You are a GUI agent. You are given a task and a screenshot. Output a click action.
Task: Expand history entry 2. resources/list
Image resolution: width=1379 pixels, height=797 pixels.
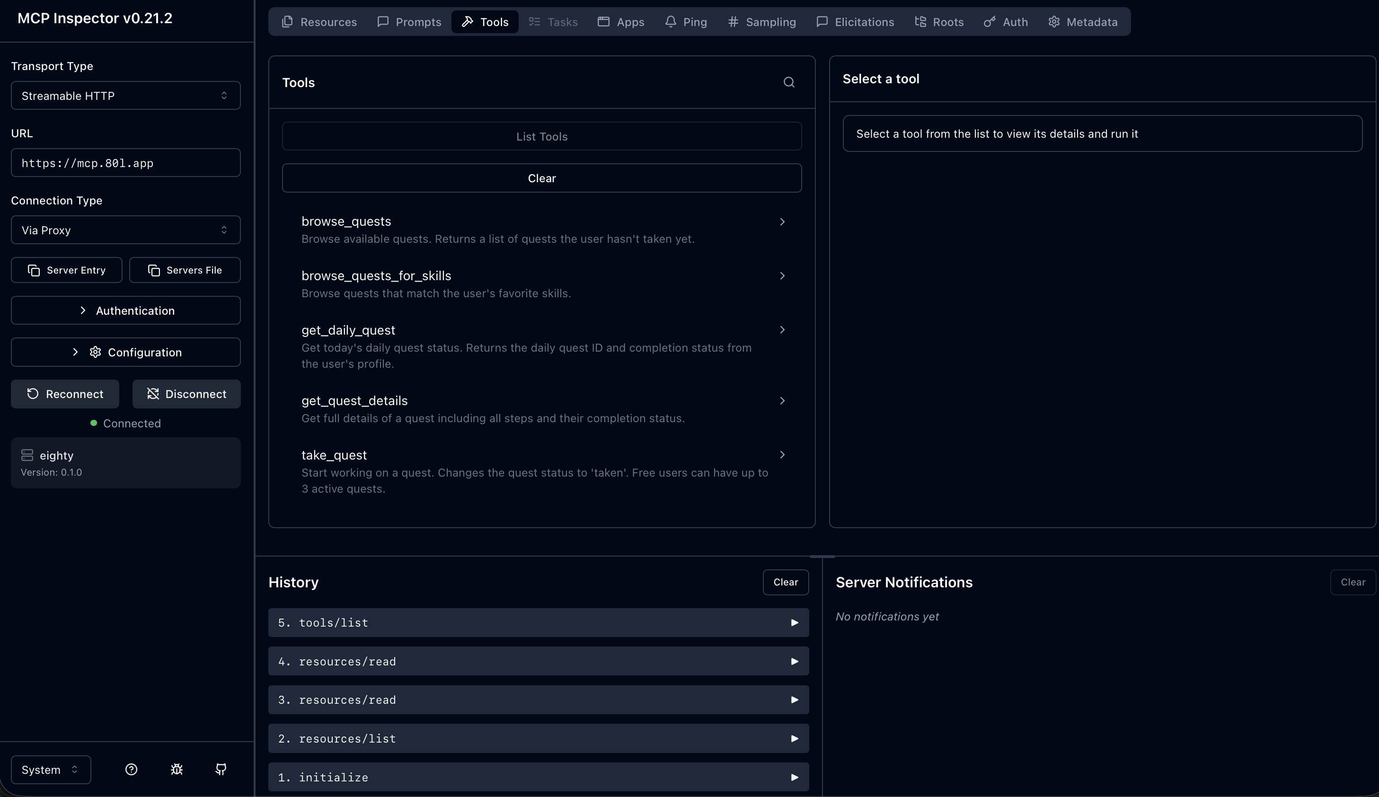[x=539, y=738]
